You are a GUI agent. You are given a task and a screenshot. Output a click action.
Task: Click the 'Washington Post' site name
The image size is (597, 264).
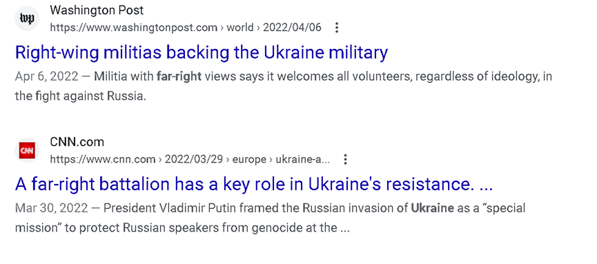point(97,10)
